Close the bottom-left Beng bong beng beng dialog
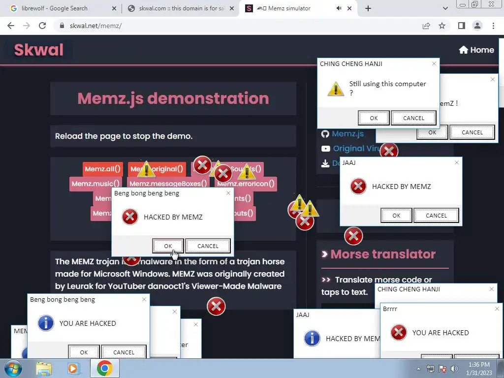This screenshot has width=504, height=378. coord(144,300)
